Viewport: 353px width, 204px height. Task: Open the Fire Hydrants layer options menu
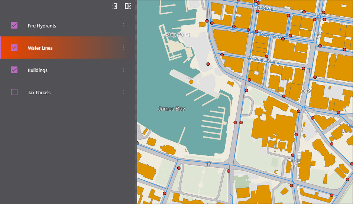tap(123, 26)
